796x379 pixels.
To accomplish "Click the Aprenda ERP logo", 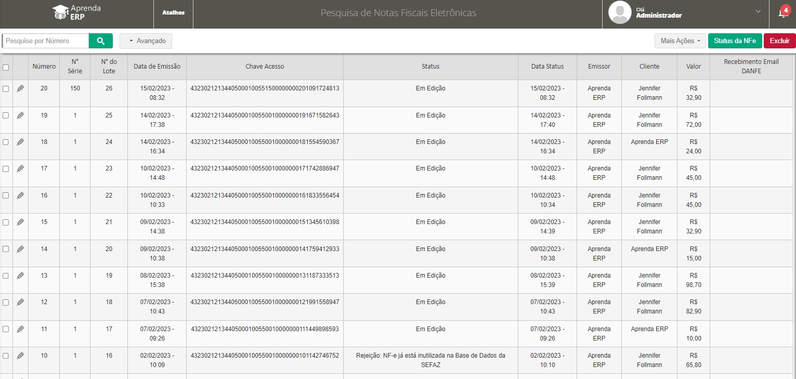I will (x=76, y=12).
